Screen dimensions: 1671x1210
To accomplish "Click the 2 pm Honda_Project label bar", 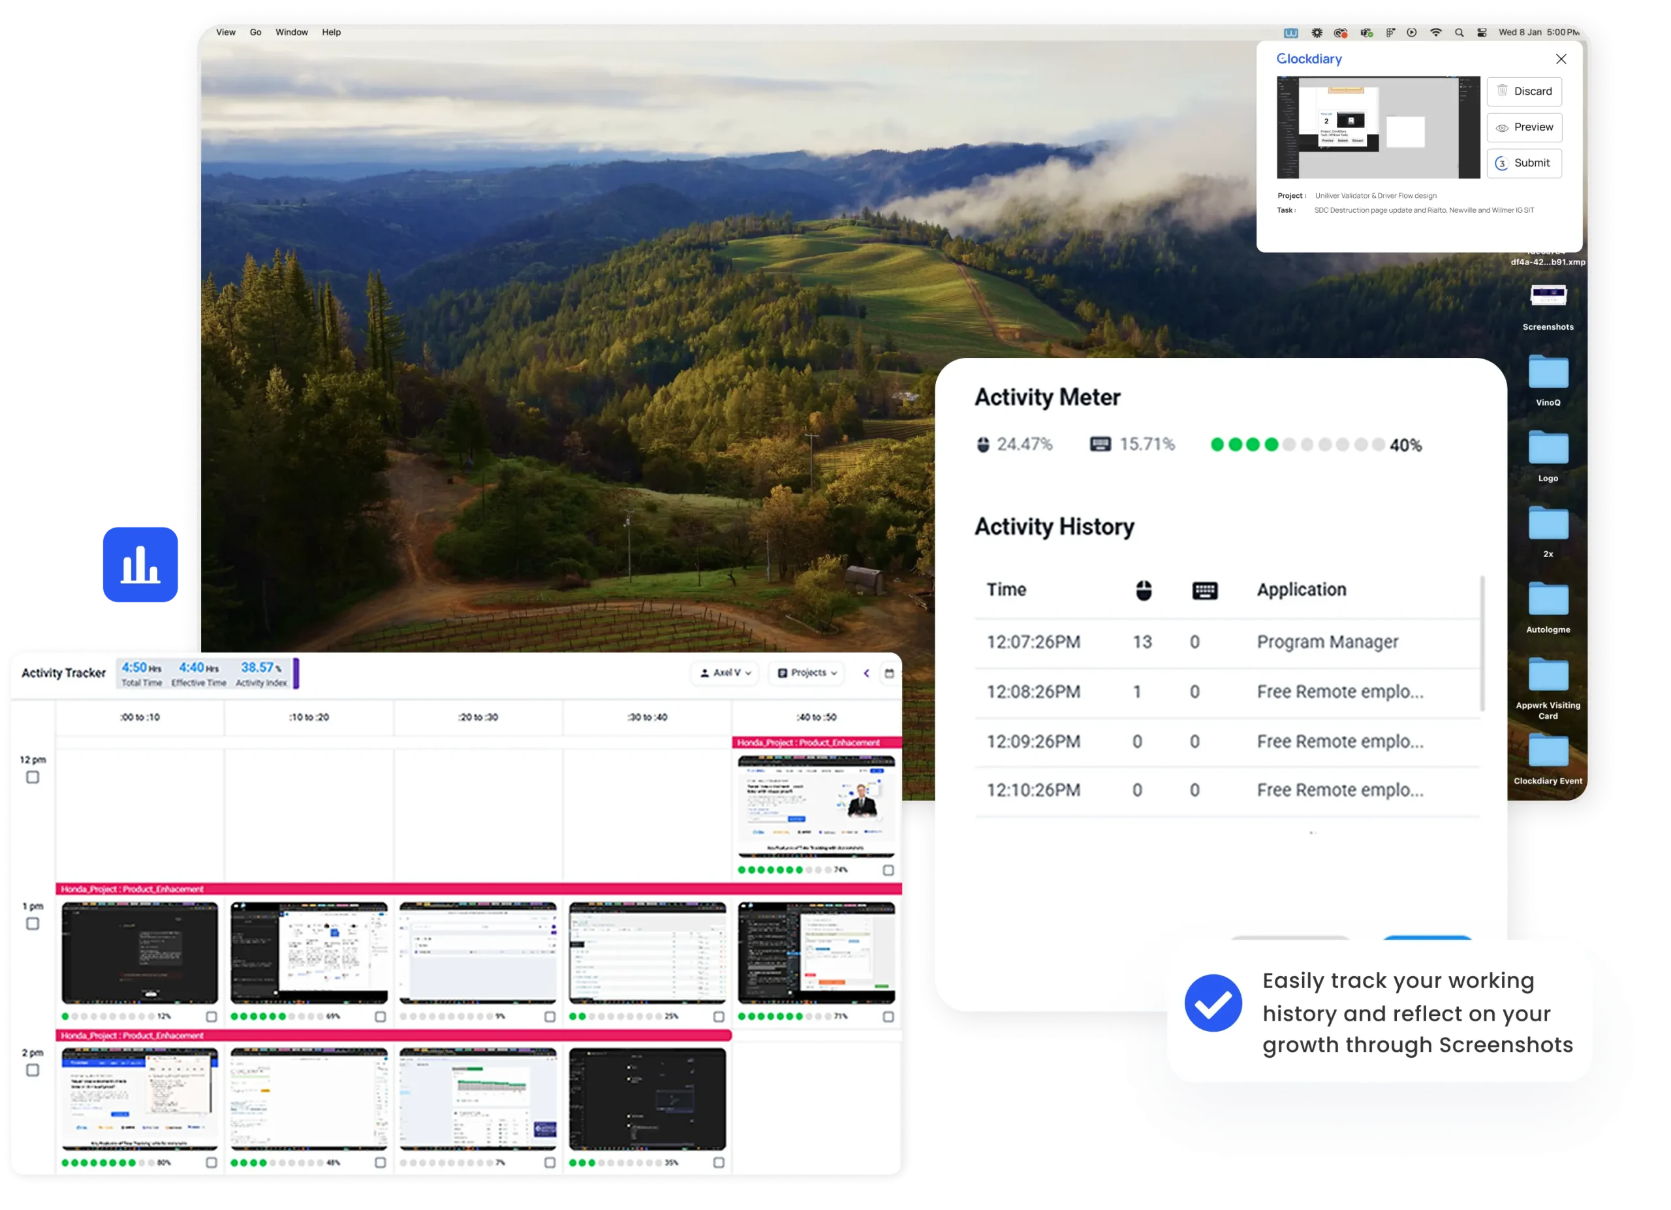I will [x=394, y=1036].
